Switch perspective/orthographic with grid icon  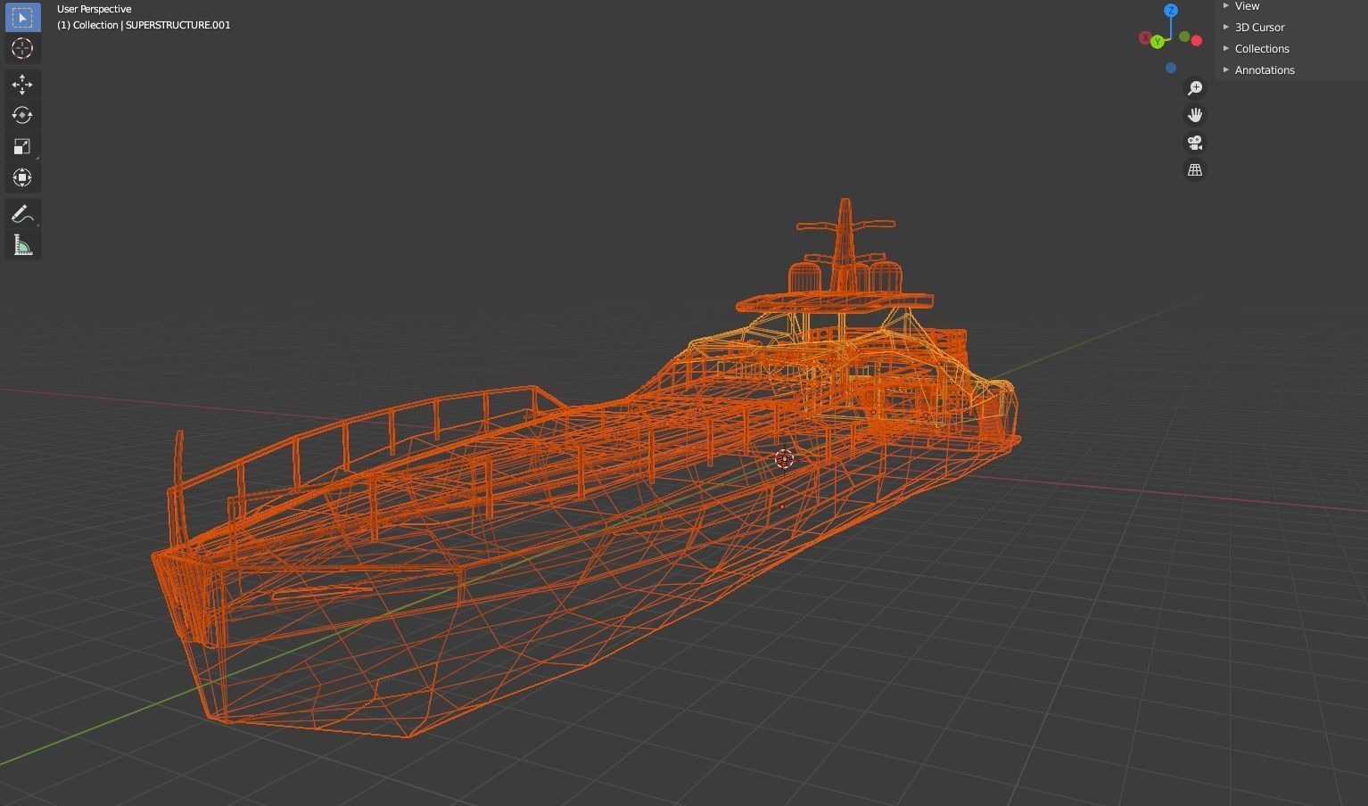pos(1195,169)
